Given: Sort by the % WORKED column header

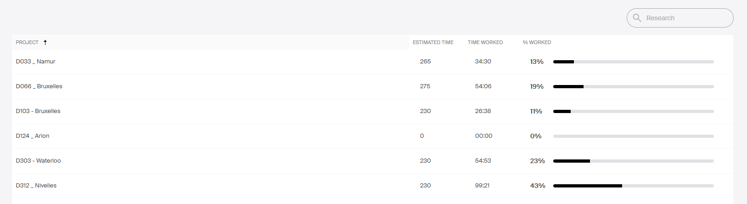Looking at the screenshot, I should (x=537, y=42).
